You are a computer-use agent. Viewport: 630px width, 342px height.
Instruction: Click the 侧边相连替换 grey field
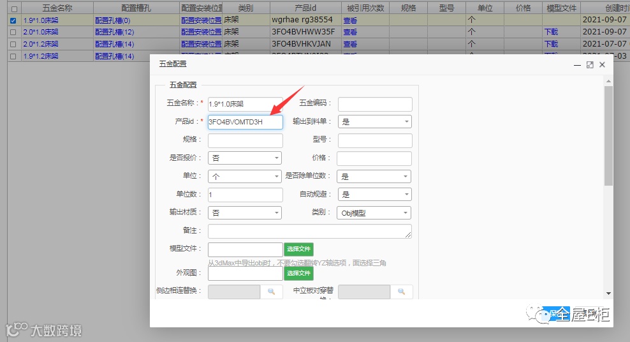point(234,292)
